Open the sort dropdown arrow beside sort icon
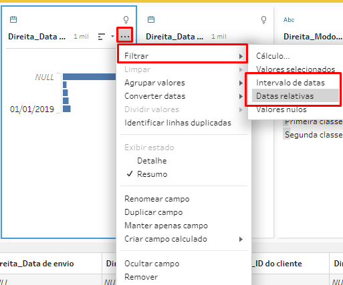 (112, 36)
